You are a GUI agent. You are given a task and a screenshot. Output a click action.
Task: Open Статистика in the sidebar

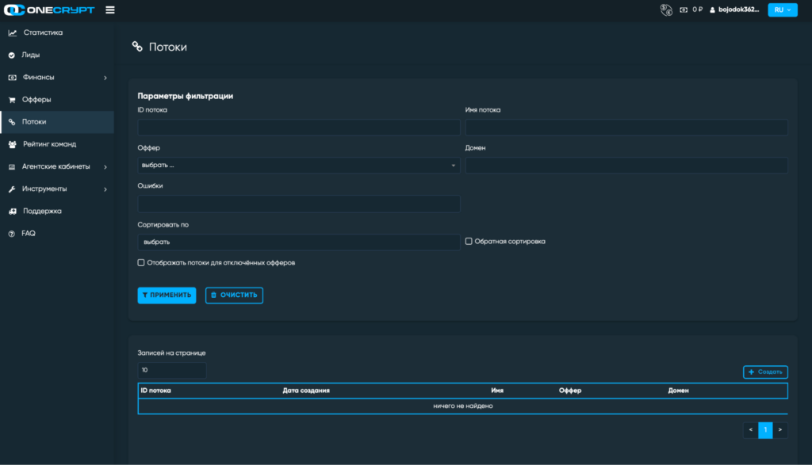[x=43, y=32]
